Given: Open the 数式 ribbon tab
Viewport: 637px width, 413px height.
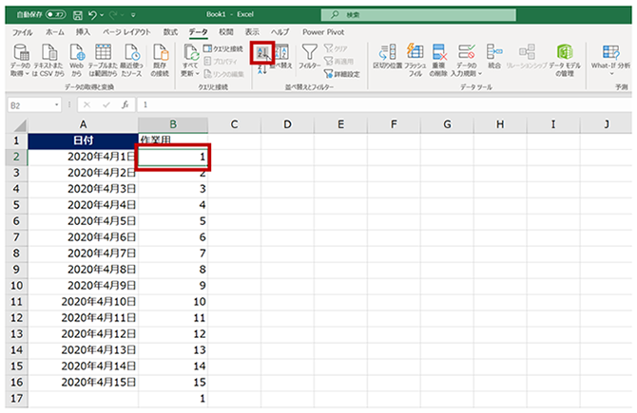Looking at the screenshot, I should (170, 31).
